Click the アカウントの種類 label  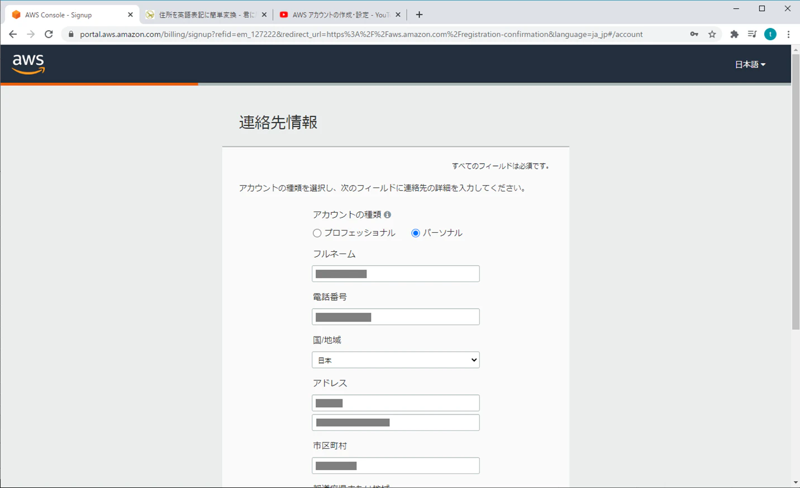click(x=347, y=214)
